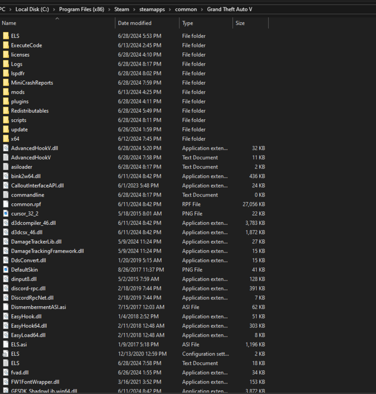
Task: Sort by the Name column header
Action: click(x=57, y=23)
